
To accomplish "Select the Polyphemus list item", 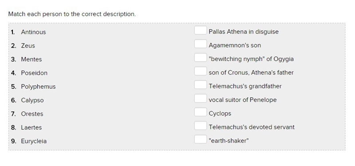I will [38, 87].
